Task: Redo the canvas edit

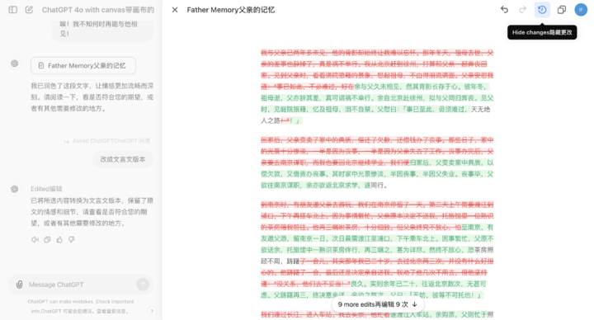Action: coord(523,9)
